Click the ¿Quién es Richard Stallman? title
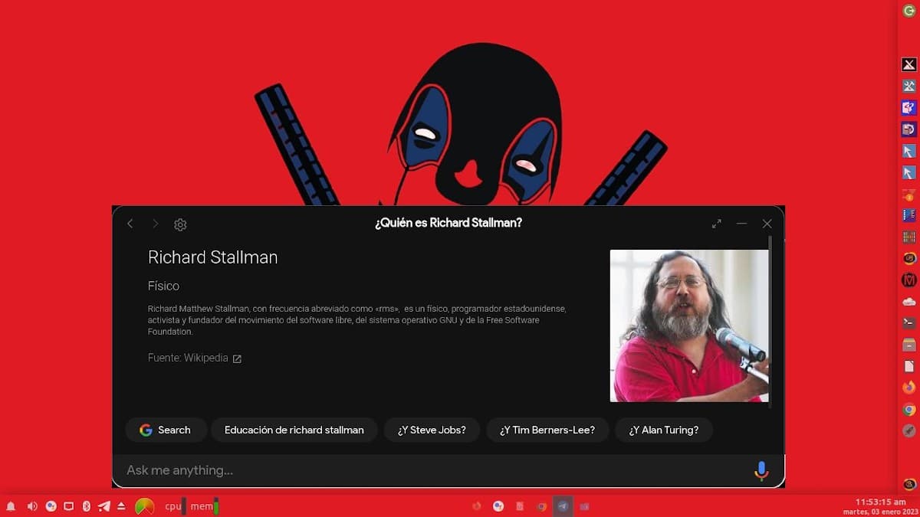Viewport: 920px width, 517px height. click(x=449, y=223)
